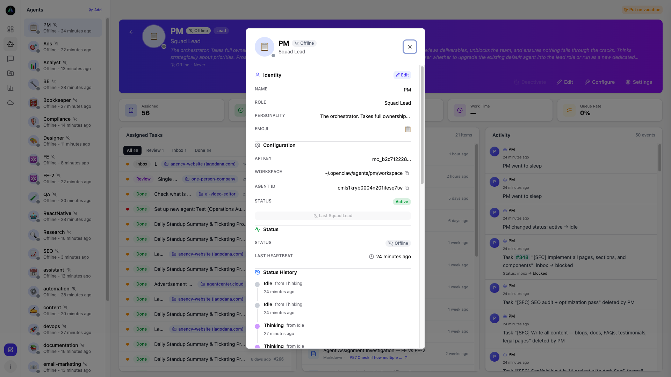
Task: Click Add agent link
Action: click(95, 10)
